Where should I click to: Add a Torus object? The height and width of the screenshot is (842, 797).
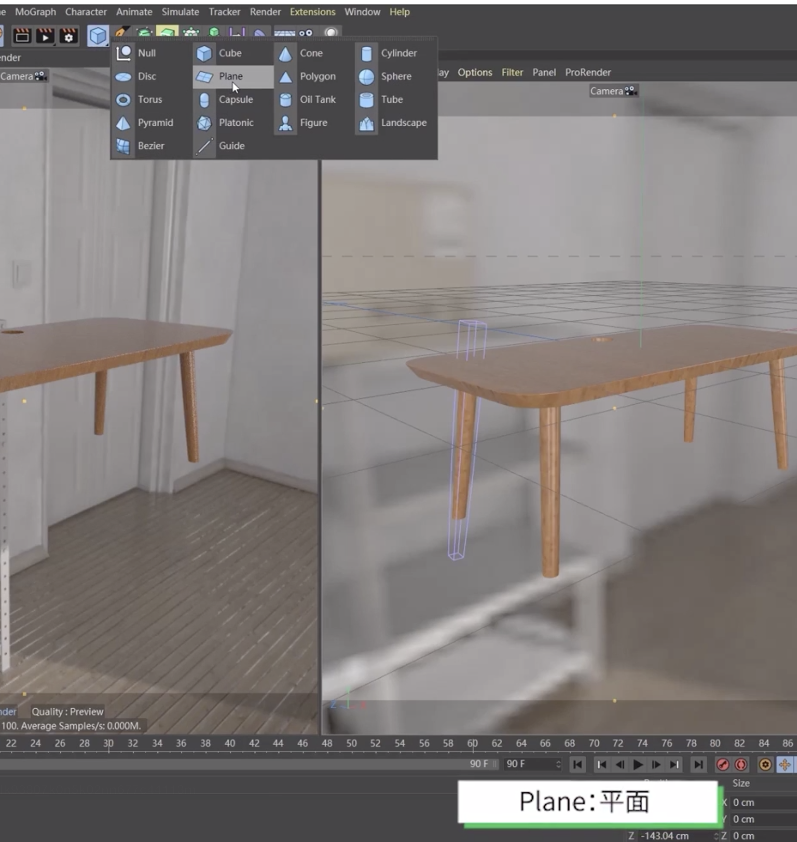[x=152, y=99]
